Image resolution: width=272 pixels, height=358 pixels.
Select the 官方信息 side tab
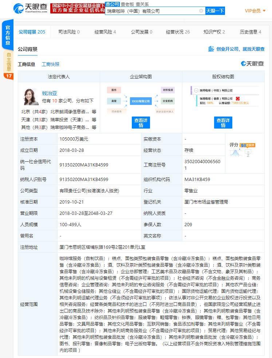pos(8,35)
